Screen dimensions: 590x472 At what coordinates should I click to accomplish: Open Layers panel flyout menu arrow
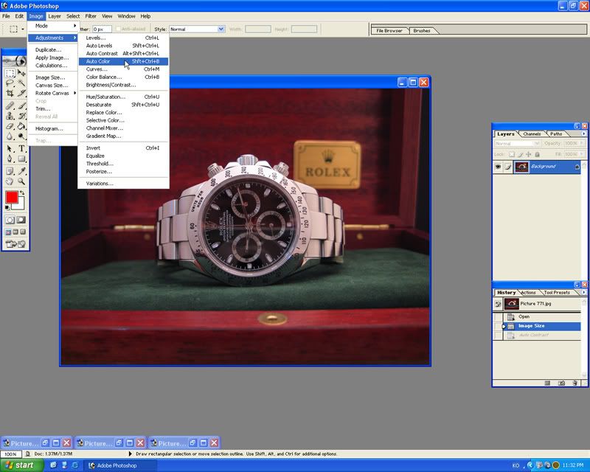[x=583, y=133]
